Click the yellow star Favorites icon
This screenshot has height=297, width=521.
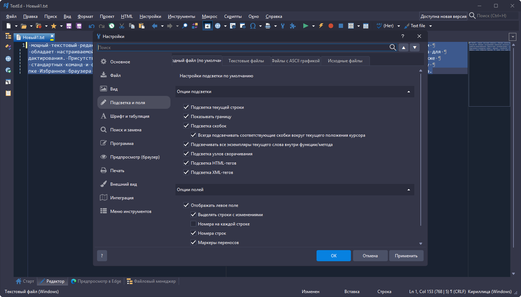tap(54, 26)
